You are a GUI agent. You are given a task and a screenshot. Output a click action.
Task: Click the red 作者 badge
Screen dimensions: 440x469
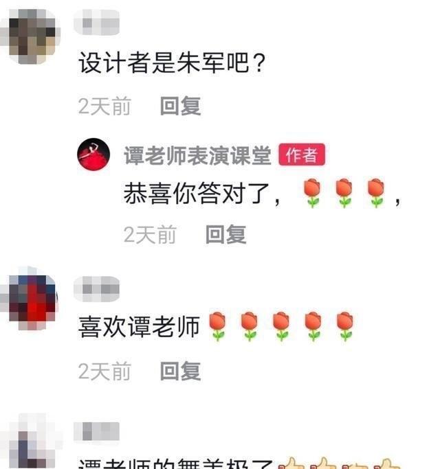point(302,155)
